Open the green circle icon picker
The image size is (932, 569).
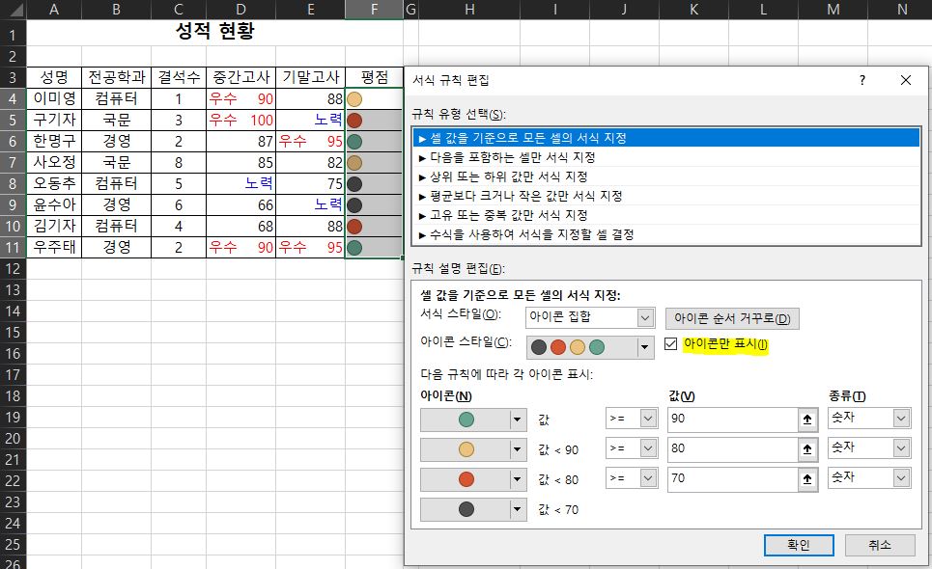tap(516, 420)
